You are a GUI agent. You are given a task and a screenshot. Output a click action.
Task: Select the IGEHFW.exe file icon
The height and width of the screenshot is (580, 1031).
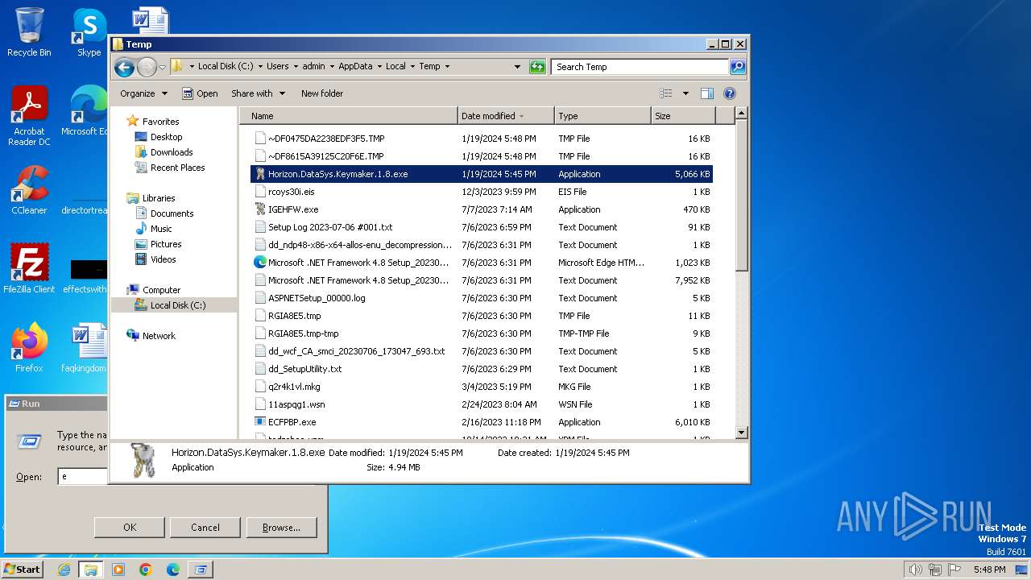pos(260,209)
